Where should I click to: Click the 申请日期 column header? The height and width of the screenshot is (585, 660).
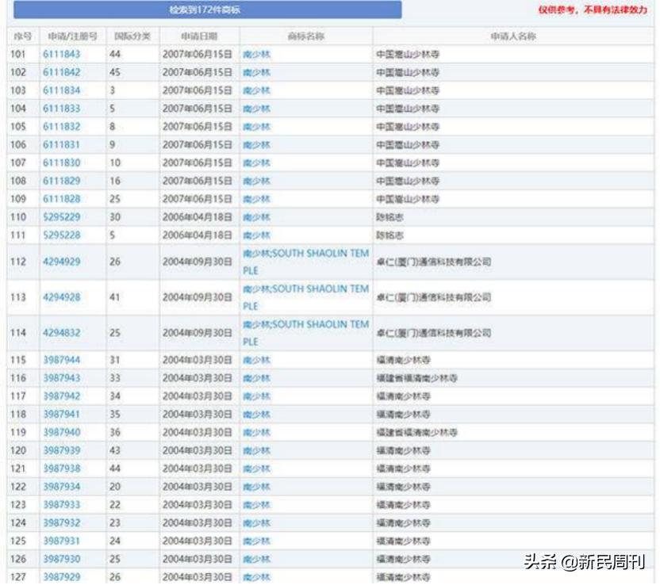[199, 36]
